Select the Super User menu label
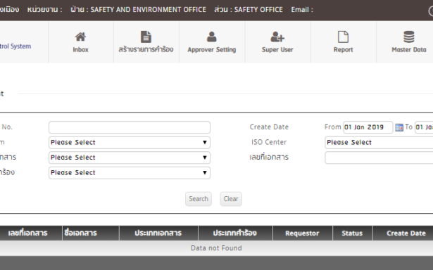The height and width of the screenshot is (270, 433). 277,50
